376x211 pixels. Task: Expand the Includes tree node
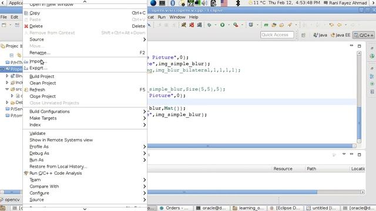pyautogui.click(x=7, y=83)
